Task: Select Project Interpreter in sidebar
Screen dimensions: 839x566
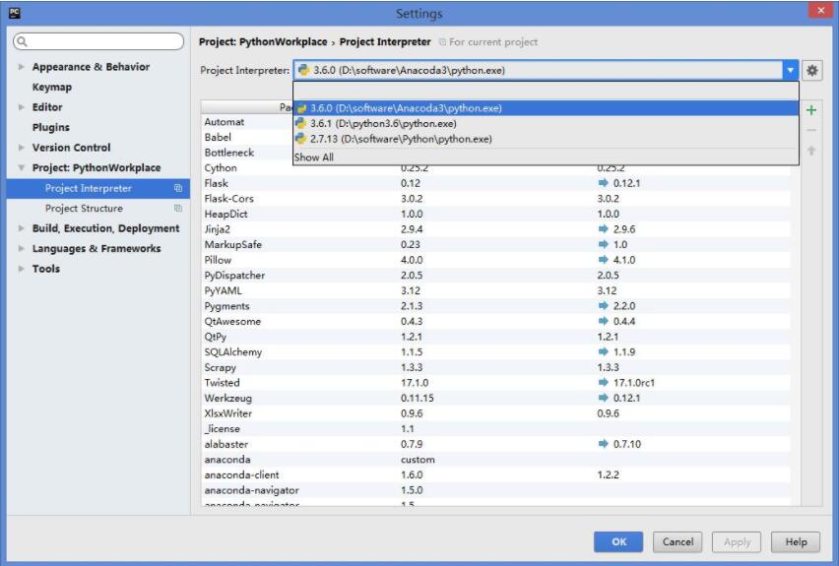Action: coord(98,188)
